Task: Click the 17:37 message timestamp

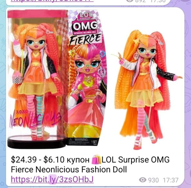Action: click(171, 180)
